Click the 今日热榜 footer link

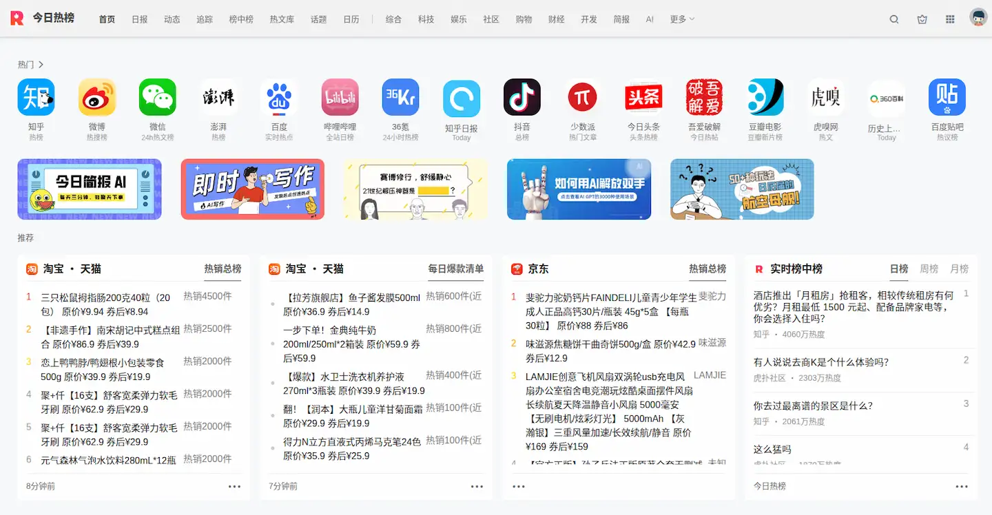coord(769,486)
